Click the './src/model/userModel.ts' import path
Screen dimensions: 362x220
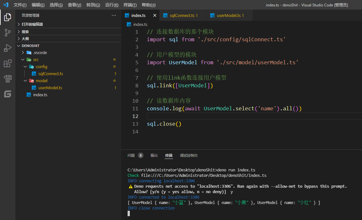tap(257, 63)
